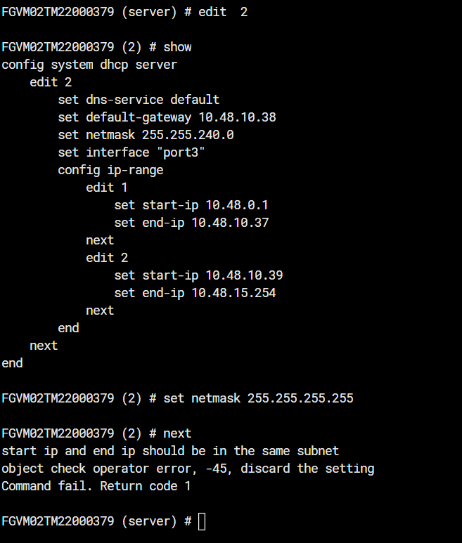Click the cursor block at the final prompt
Image resolution: width=462 pixels, height=543 pixels.
[x=202, y=521]
